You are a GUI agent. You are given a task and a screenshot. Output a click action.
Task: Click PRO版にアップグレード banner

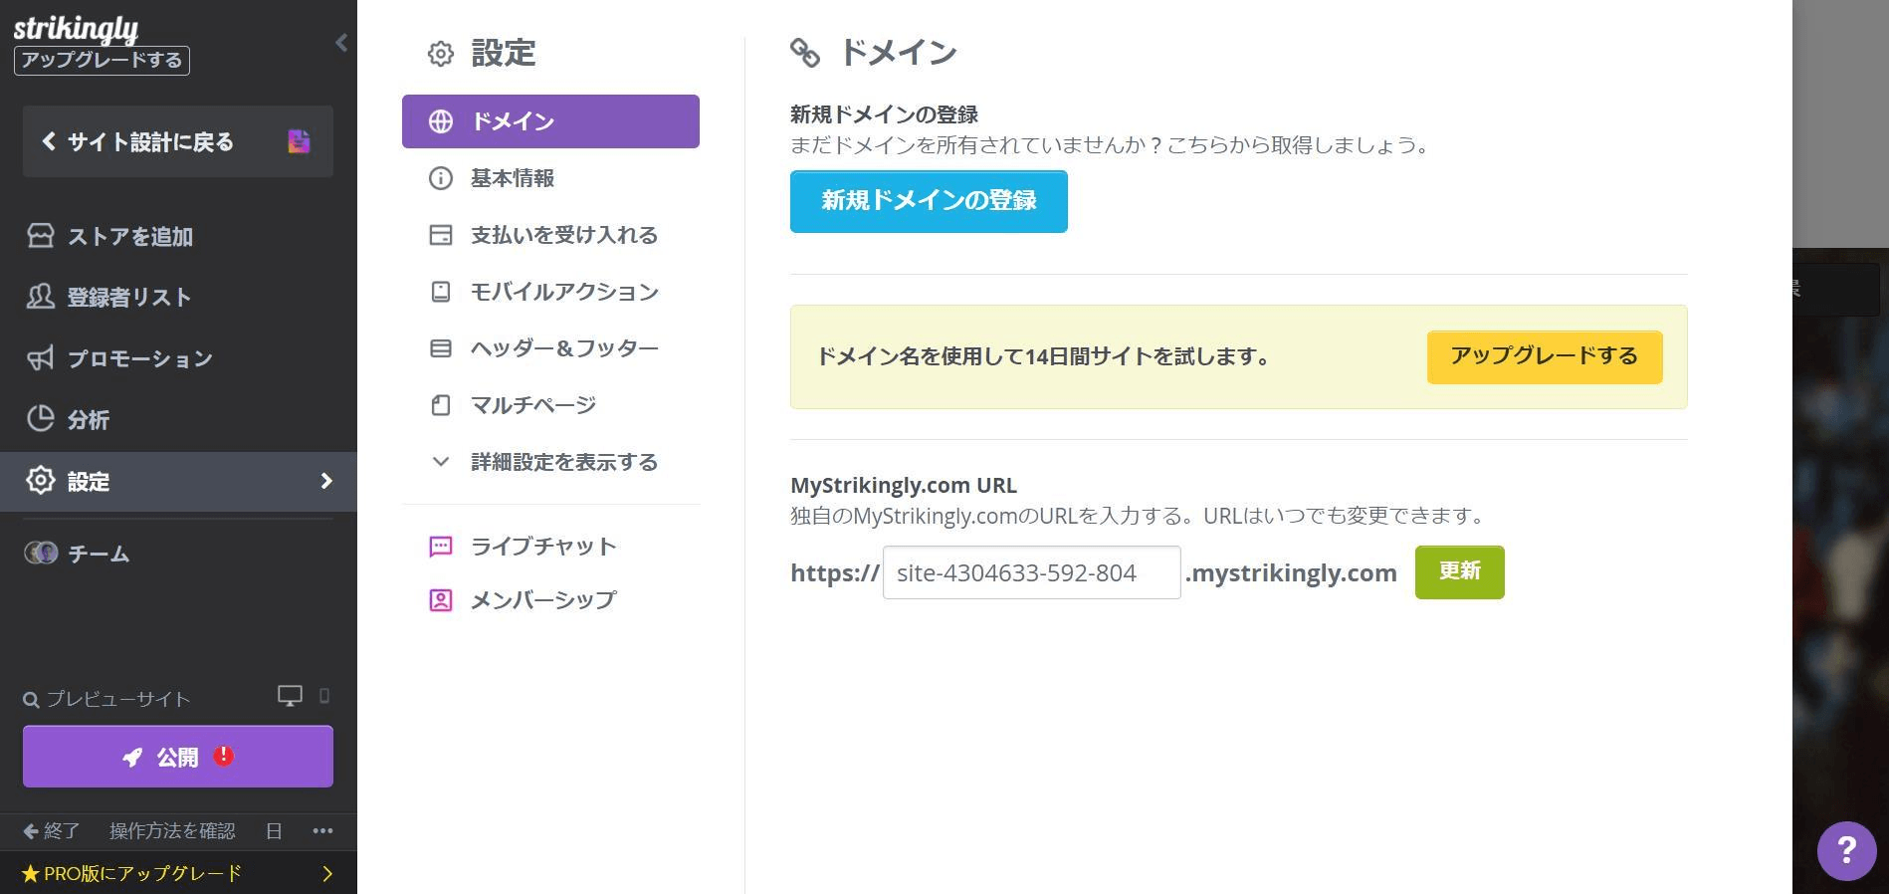[178, 873]
